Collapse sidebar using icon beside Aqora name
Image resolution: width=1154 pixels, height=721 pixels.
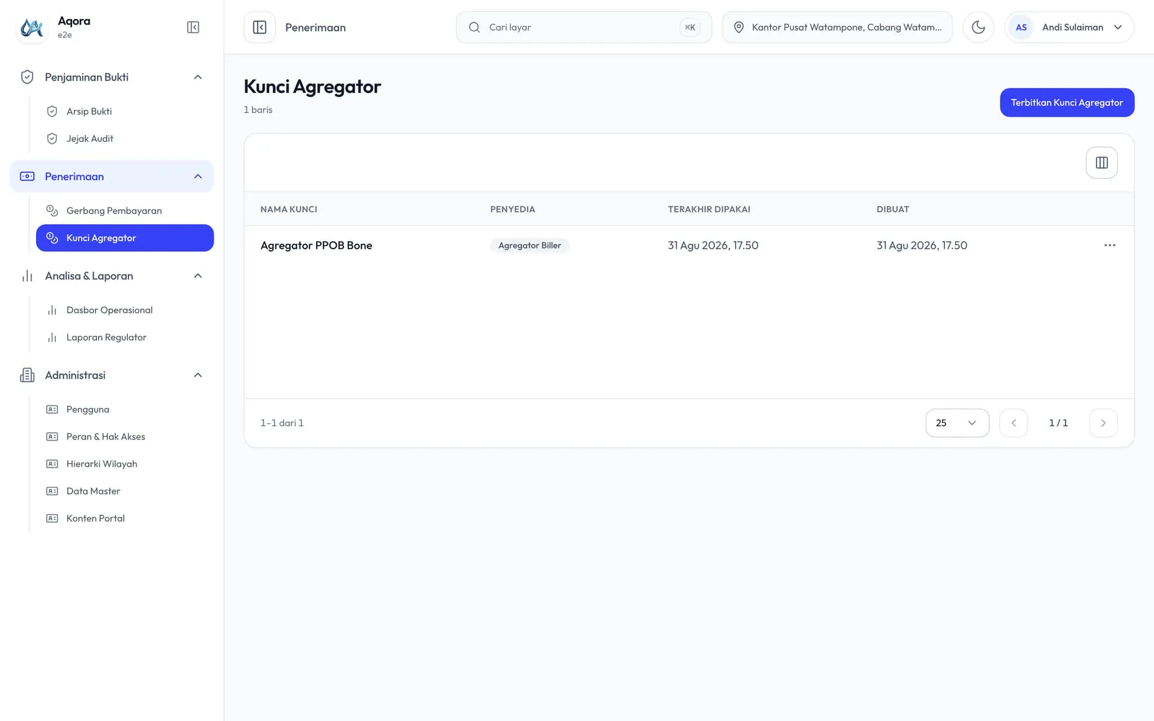(193, 27)
